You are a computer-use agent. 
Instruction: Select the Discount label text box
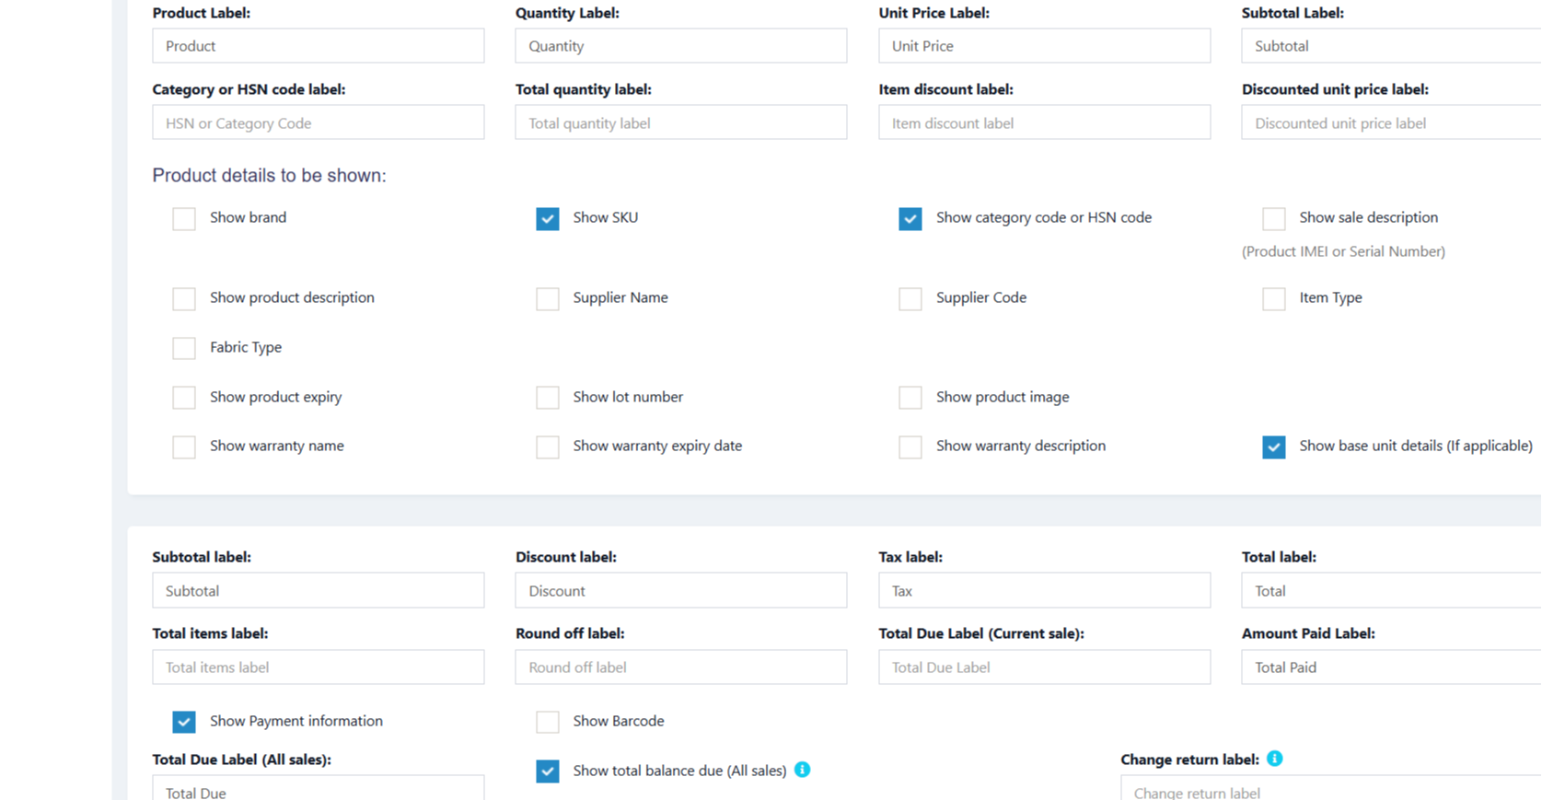click(680, 591)
